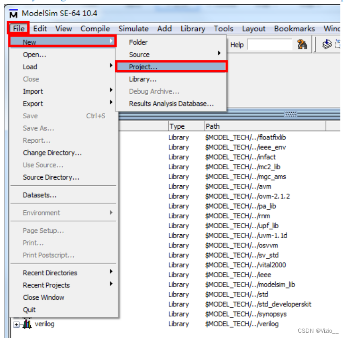
Task: Click the ModelSim application logo icon
Action: (14, 14)
